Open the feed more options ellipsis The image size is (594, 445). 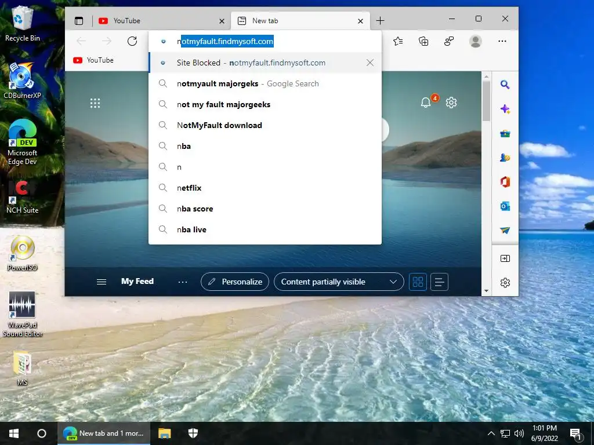(x=183, y=282)
